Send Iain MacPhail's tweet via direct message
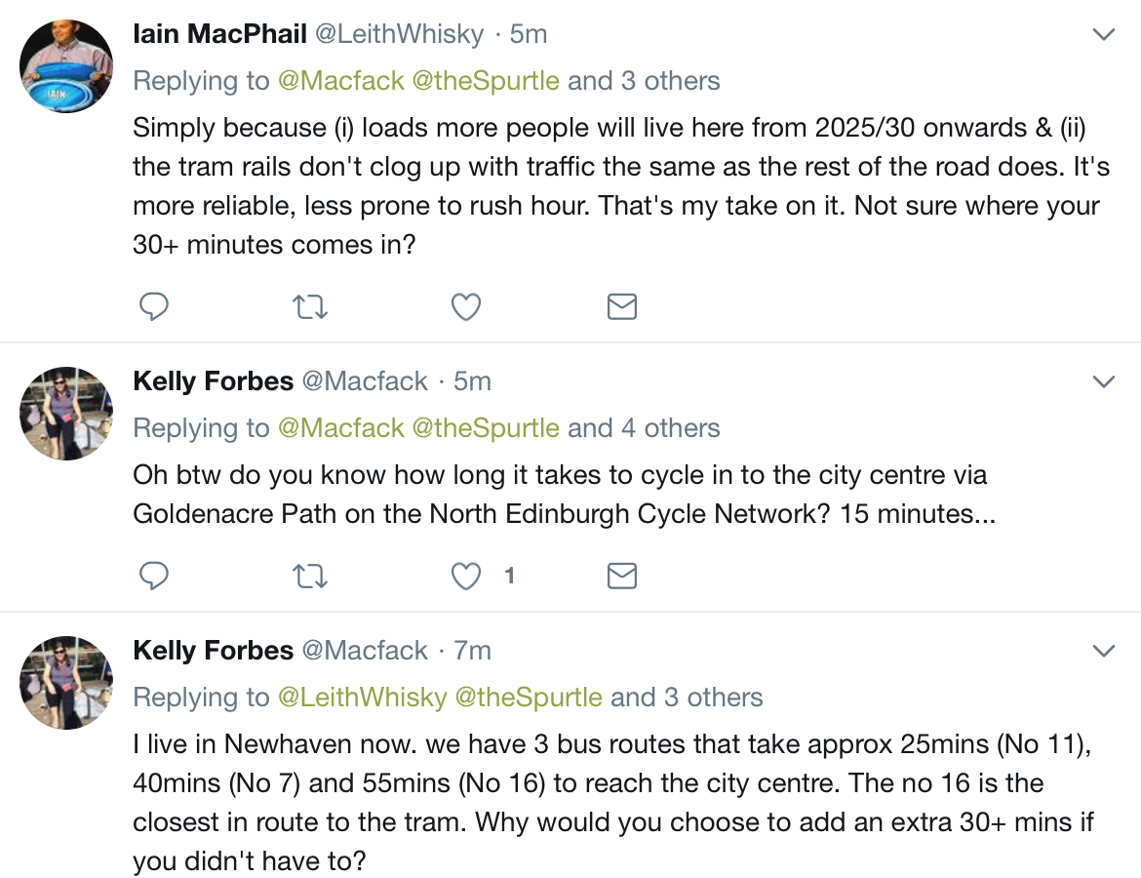This screenshot has height=878, width=1141. [622, 306]
